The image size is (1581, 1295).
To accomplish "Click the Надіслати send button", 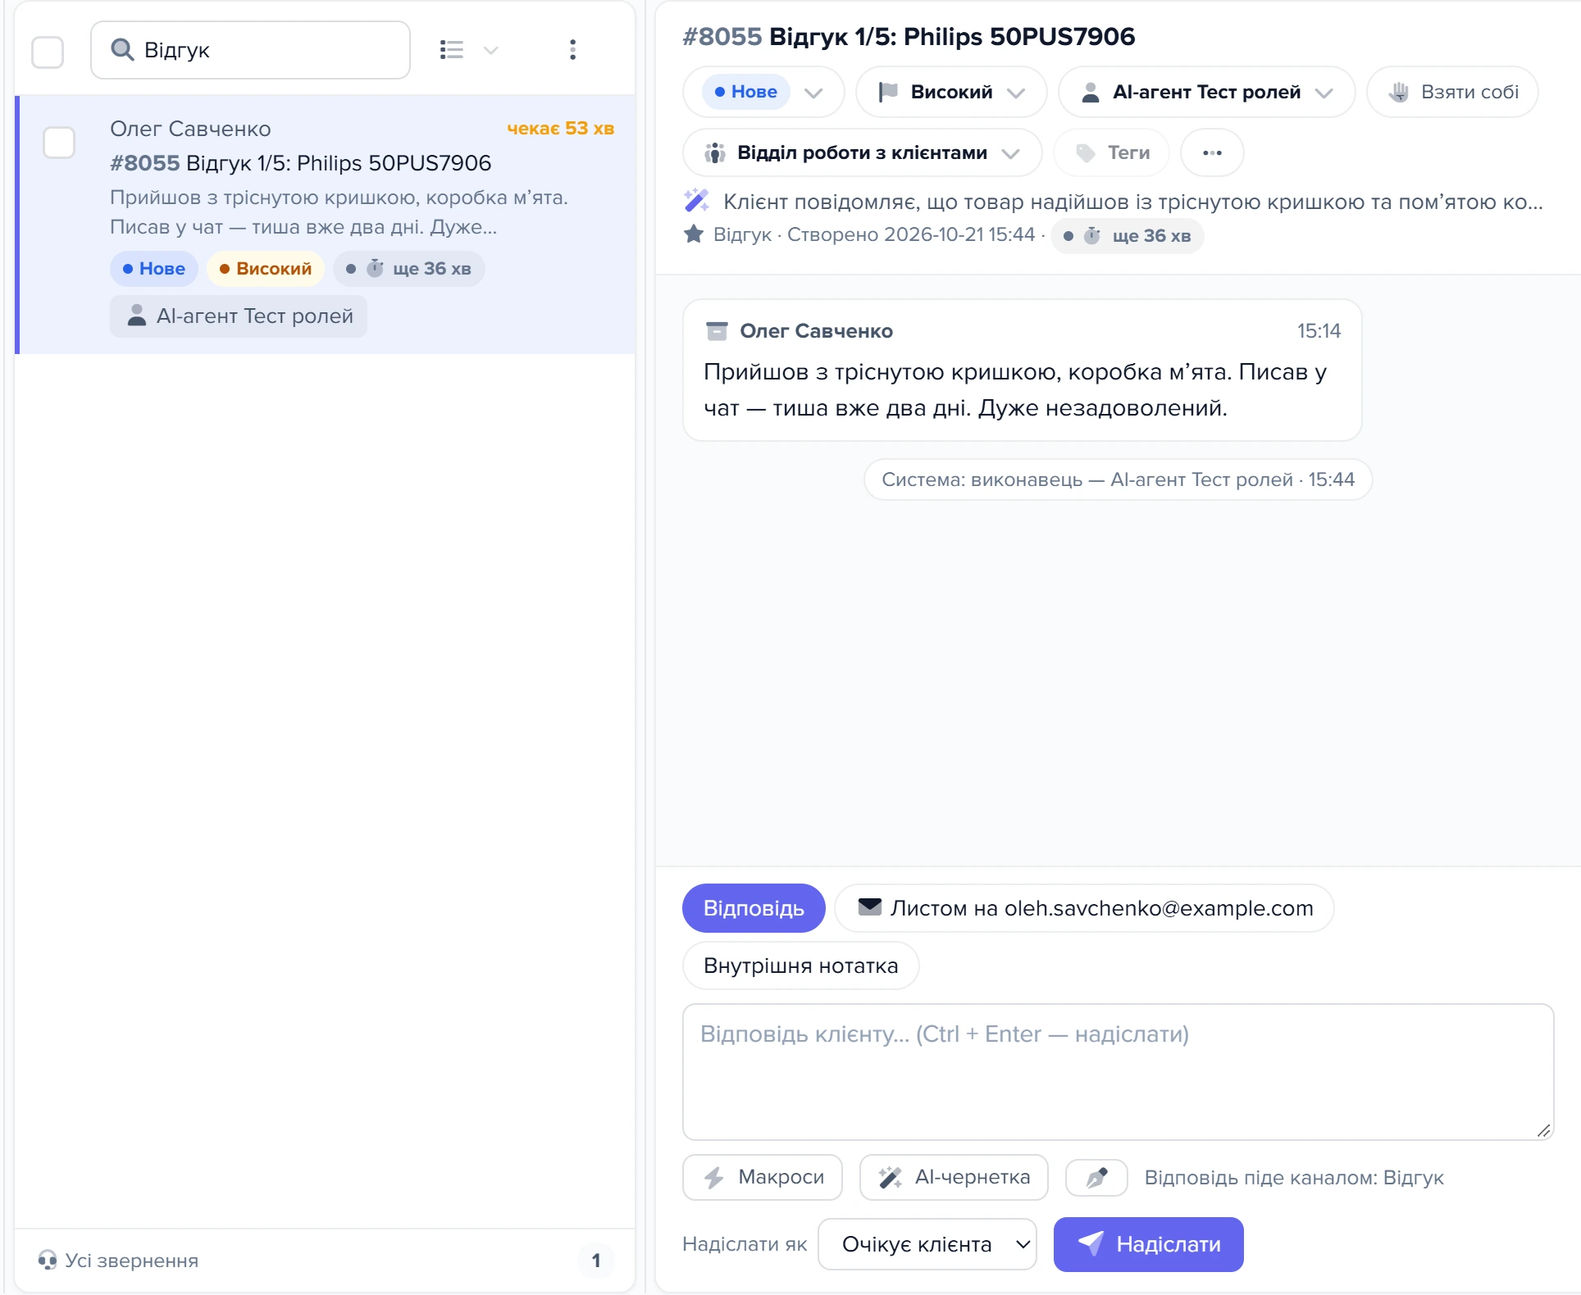I will pyautogui.click(x=1148, y=1244).
